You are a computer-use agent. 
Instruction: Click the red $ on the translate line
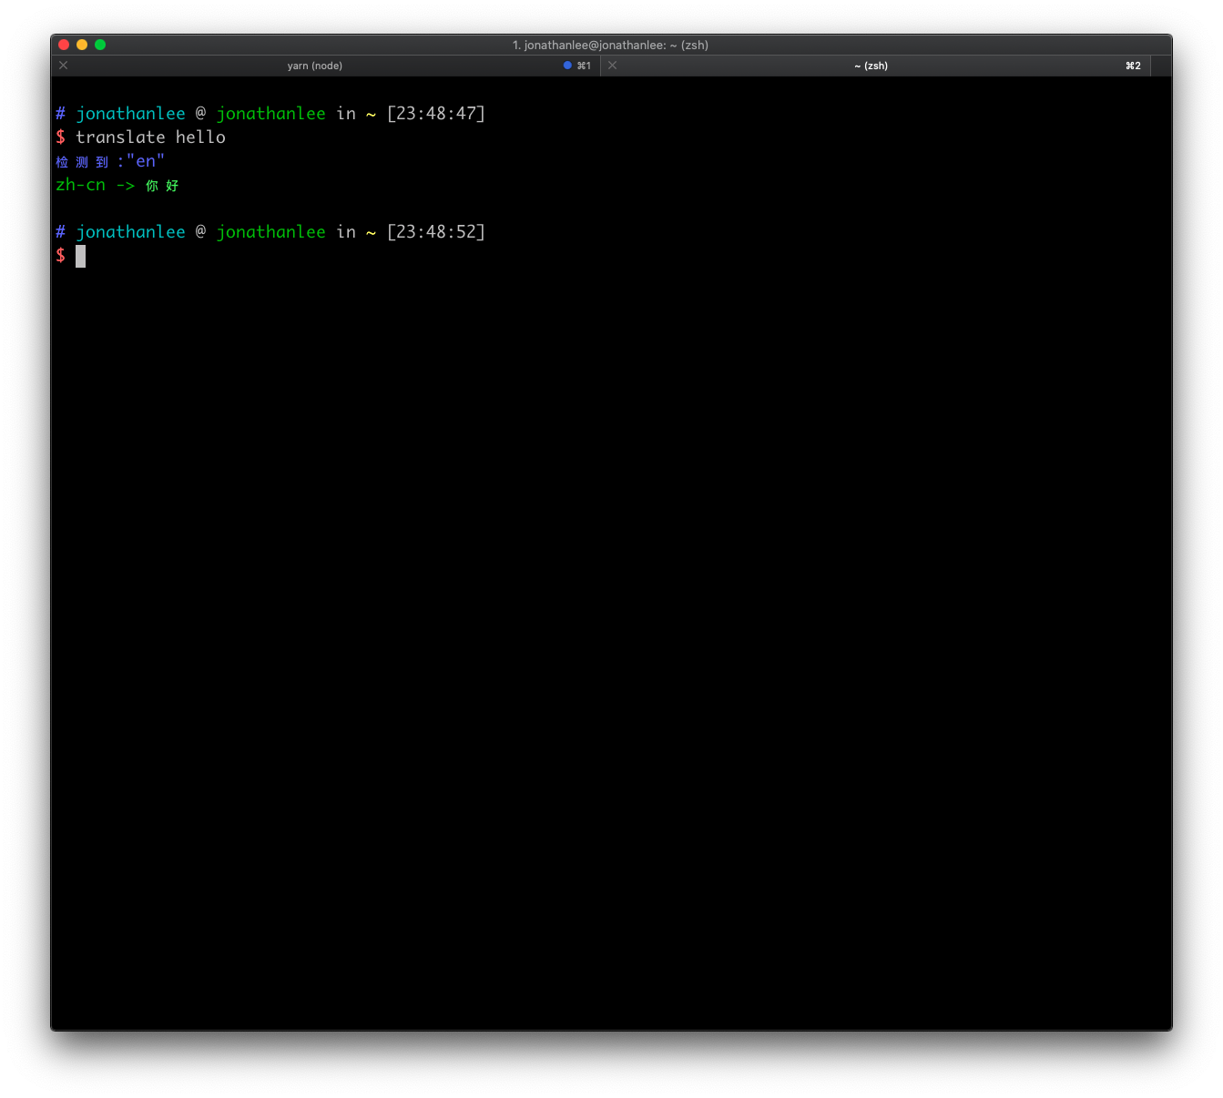[x=60, y=137]
